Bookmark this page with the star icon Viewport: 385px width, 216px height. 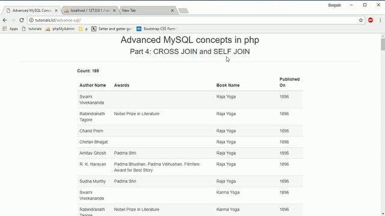[361, 20]
